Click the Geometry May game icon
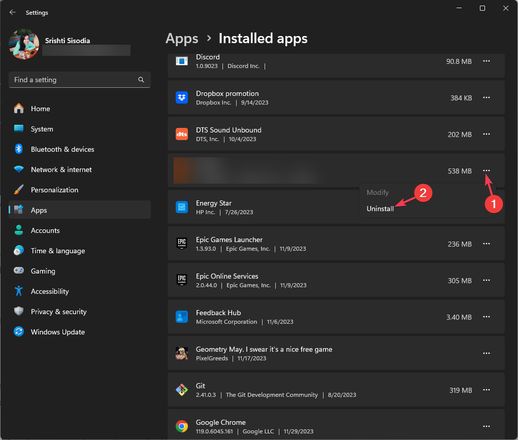The image size is (518, 440). 182,353
